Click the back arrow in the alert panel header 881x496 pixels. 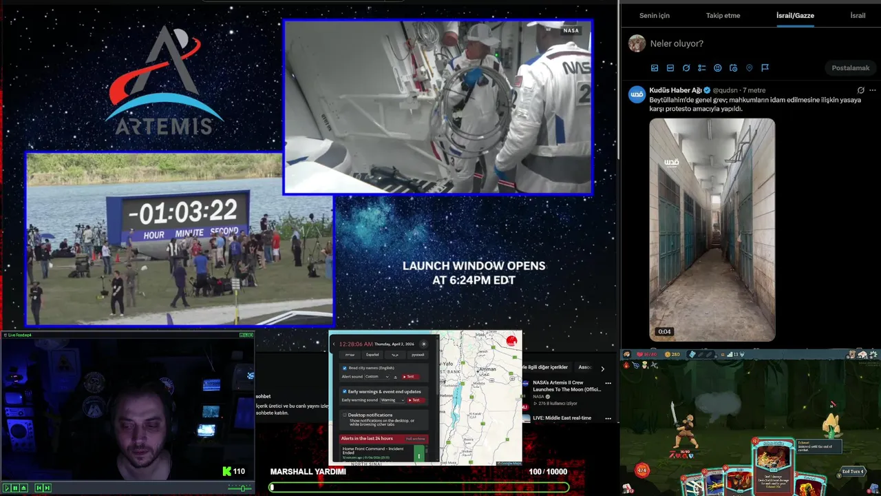(x=334, y=344)
